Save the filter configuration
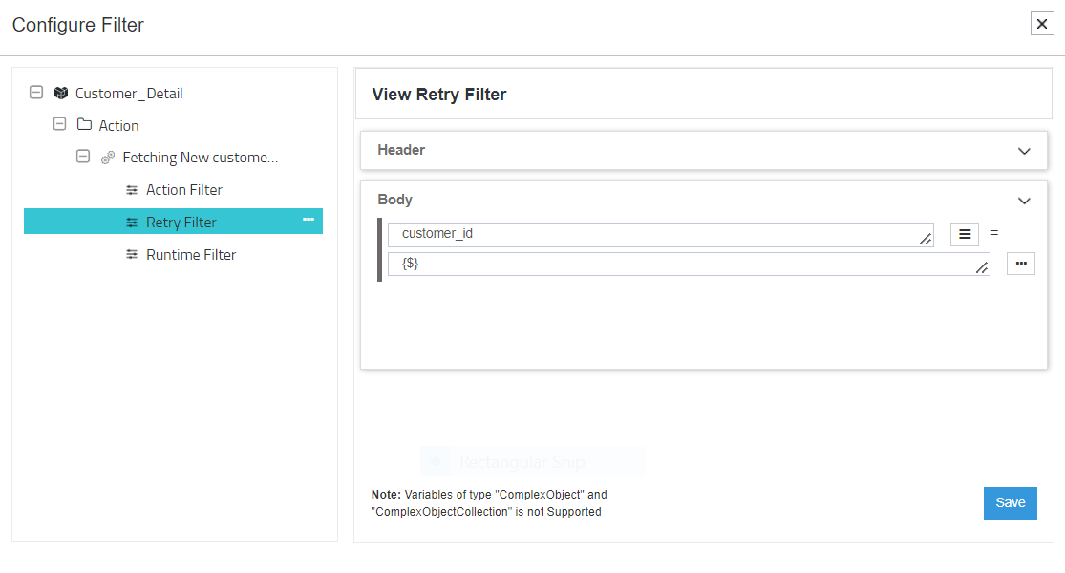This screenshot has width=1065, height=573. pos(1010,502)
